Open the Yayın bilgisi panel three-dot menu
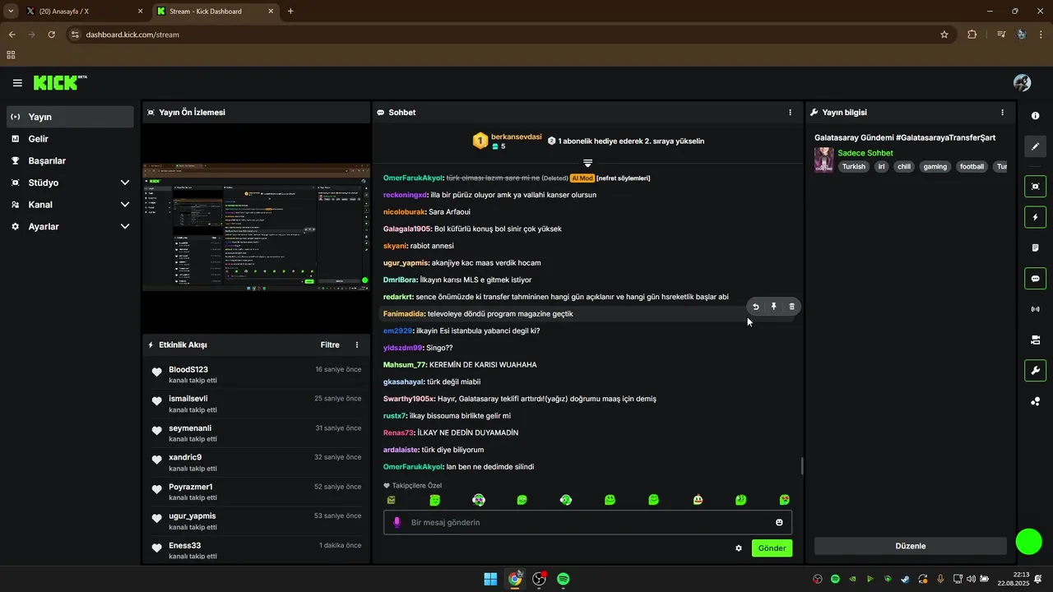The height and width of the screenshot is (592, 1053). pyautogui.click(x=1002, y=113)
